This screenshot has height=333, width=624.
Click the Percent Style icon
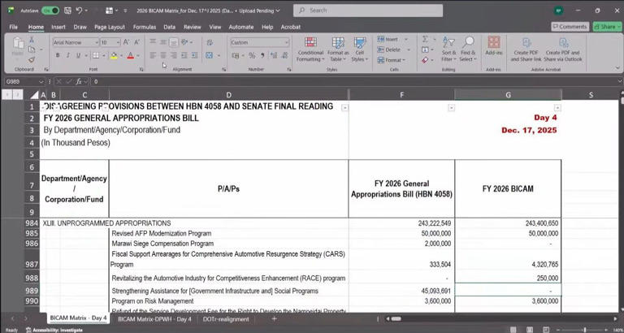(252, 56)
